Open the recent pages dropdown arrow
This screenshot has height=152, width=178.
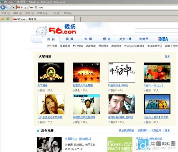pyautogui.click(x=13, y=7)
